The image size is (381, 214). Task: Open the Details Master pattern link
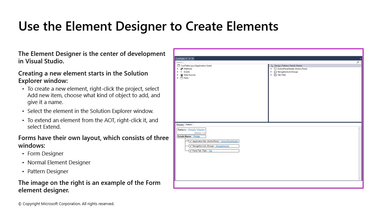tap(197, 130)
